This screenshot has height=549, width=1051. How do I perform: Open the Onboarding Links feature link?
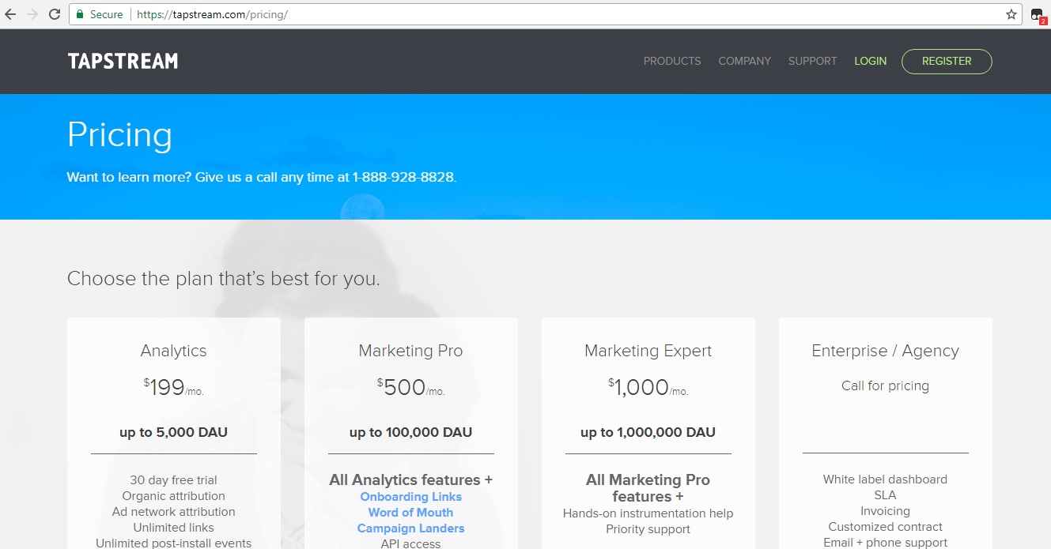[410, 497]
